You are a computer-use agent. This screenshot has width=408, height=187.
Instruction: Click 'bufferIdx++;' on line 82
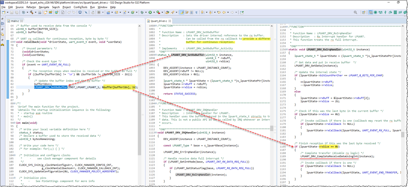click(42, 84)
